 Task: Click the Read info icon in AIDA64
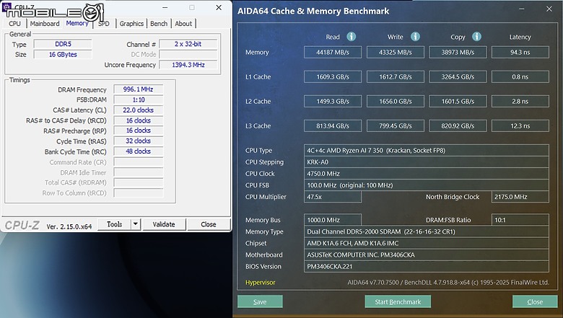[352, 37]
